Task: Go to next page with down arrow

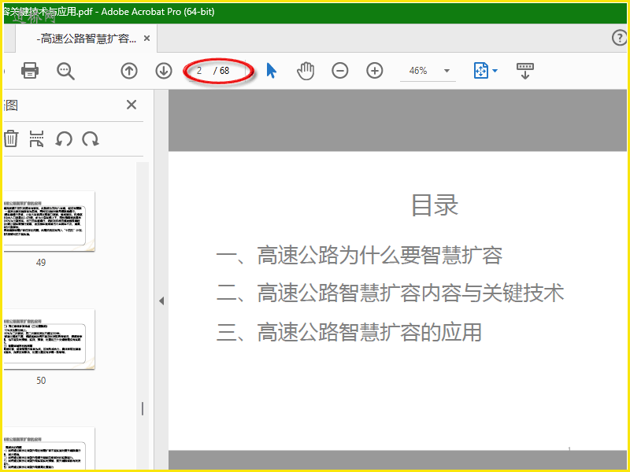Action: pyautogui.click(x=164, y=71)
